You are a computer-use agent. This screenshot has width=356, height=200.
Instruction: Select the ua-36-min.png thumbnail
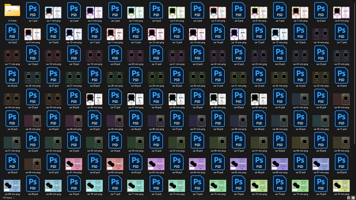click(95, 99)
